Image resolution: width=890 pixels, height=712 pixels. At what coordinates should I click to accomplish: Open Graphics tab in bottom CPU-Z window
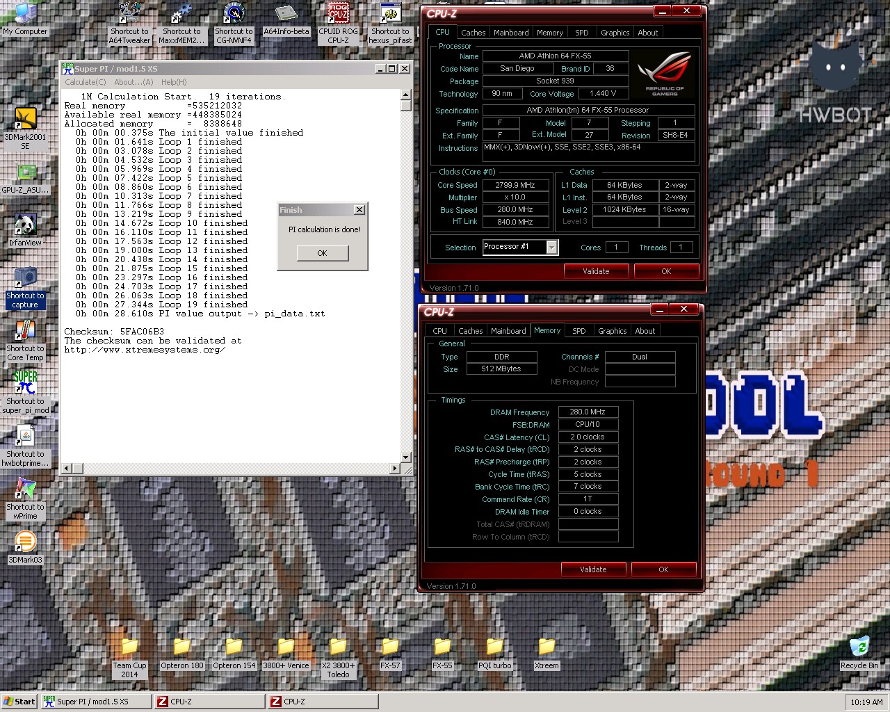613,331
